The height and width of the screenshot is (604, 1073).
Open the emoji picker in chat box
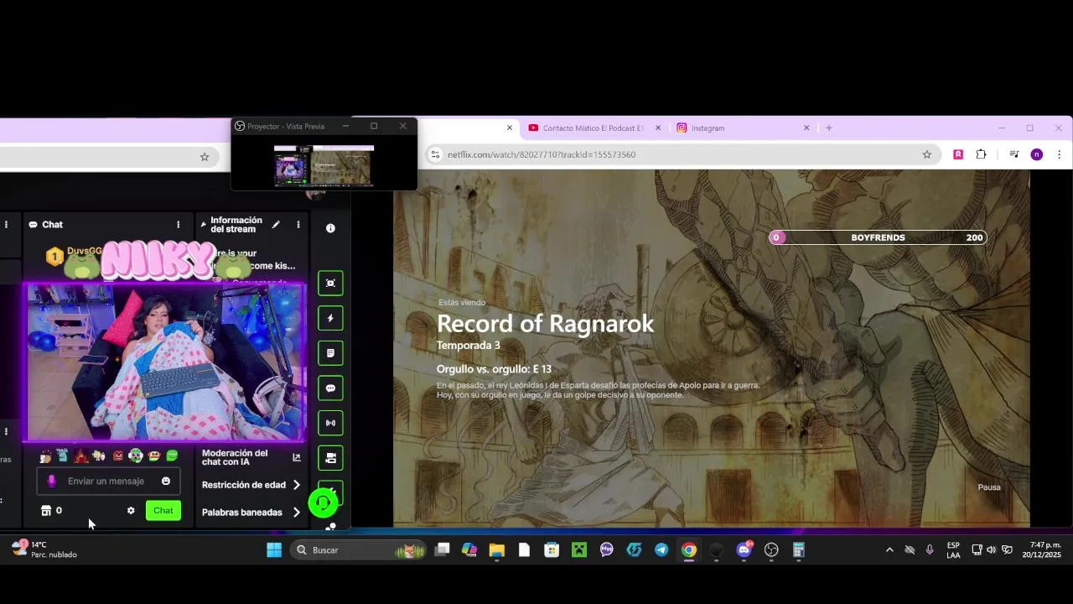166,482
